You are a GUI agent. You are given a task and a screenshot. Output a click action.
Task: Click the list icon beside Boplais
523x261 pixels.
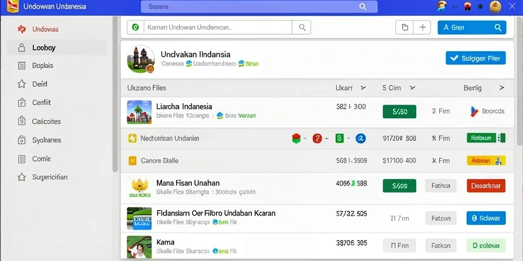click(21, 66)
